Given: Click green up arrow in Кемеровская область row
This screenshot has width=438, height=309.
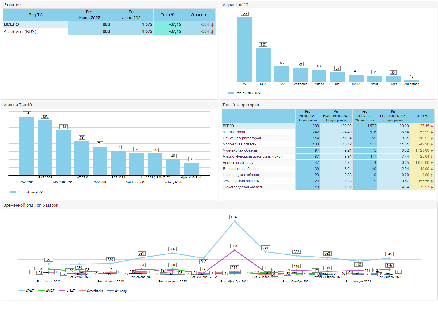Looking at the screenshot, I should pyautogui.click(x=432, y=181).
